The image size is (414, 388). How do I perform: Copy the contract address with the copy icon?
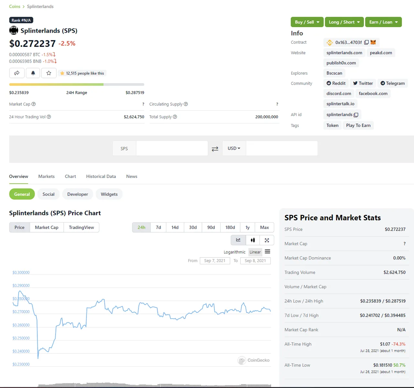pos(366,42)
